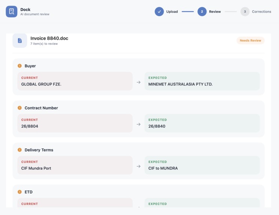Click the CURRENT label in Buyer card

30,78
